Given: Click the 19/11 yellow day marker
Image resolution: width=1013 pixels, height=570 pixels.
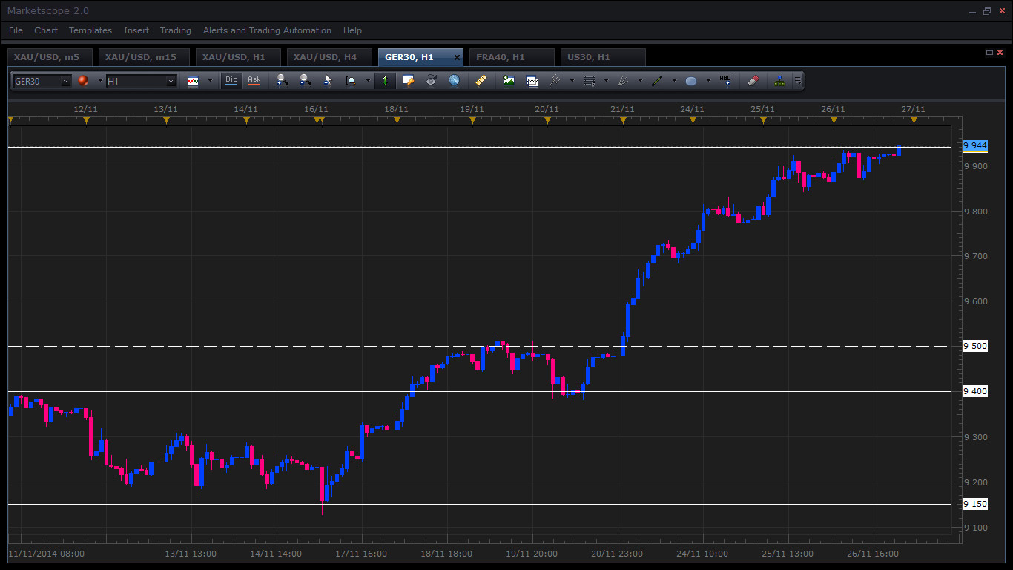Looking at the screenshot, I should coord(472,120).
